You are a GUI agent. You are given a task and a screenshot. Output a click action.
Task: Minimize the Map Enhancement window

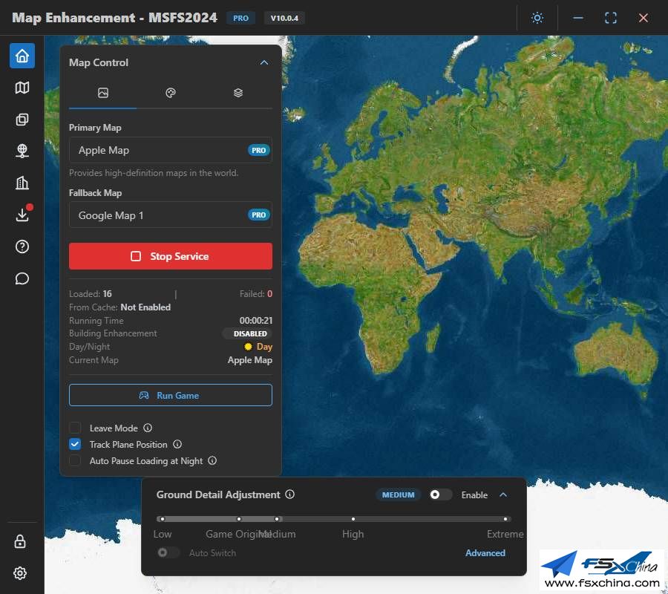click(x=578, y=18)
